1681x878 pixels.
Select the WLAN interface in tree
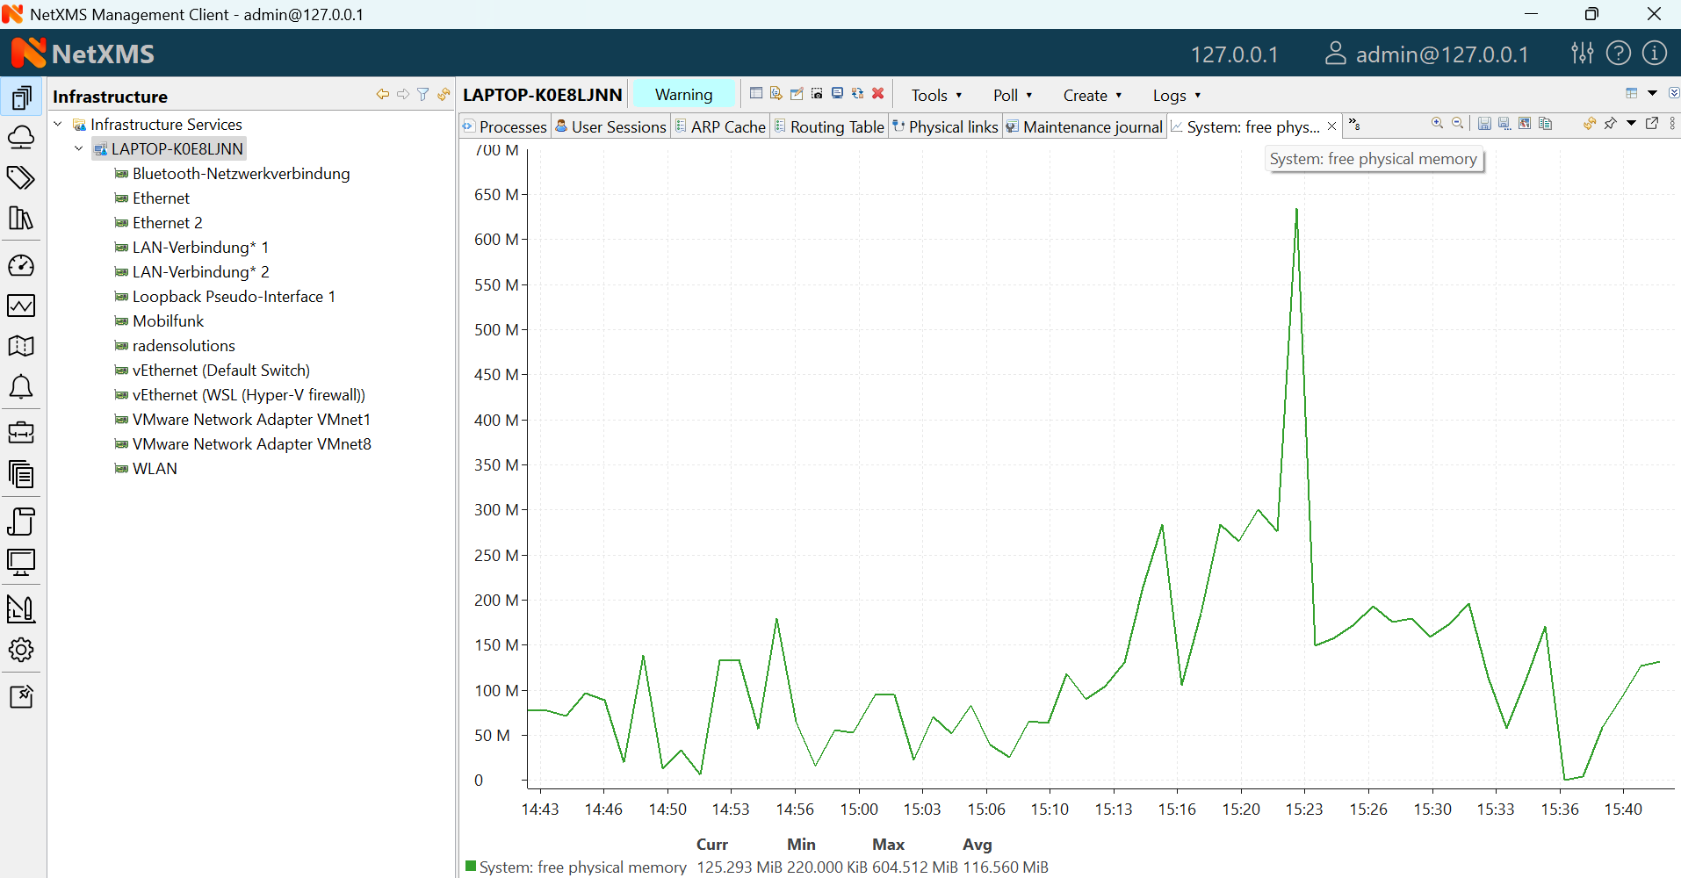coord(155,469)
